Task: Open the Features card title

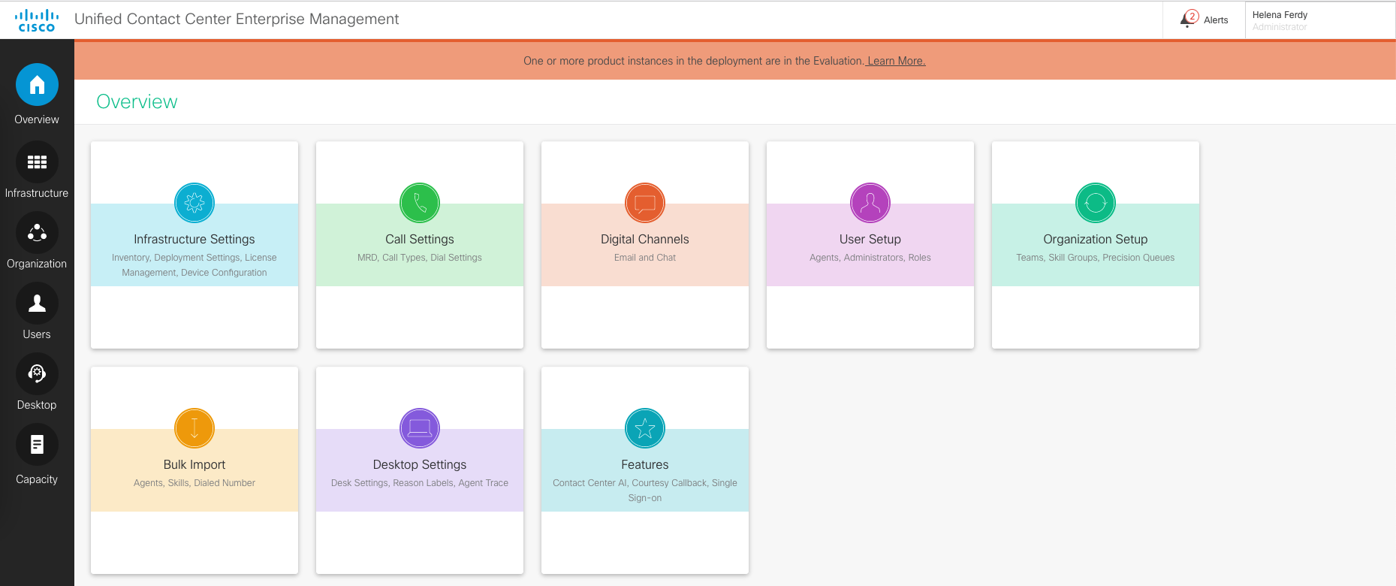Action: pos(645,465)
